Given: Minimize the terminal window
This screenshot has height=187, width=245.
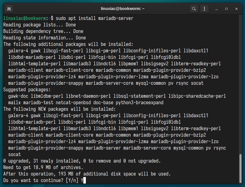Looking at the screenshot, I should tap(216, 9).
